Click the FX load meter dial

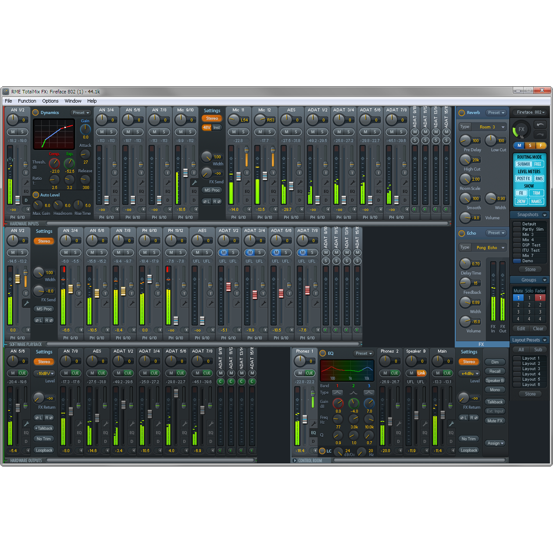pos(521,130)
